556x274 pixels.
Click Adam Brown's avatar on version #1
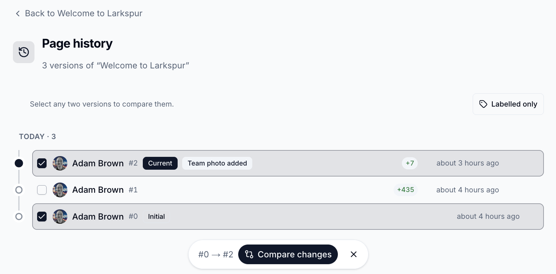[60, 190]
